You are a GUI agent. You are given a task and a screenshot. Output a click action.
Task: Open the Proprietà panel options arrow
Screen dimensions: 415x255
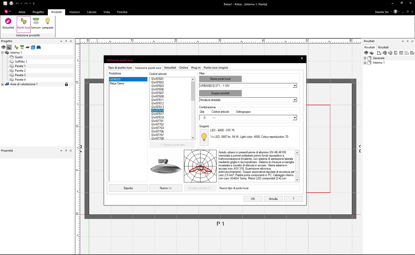click(x=61, y=151)
